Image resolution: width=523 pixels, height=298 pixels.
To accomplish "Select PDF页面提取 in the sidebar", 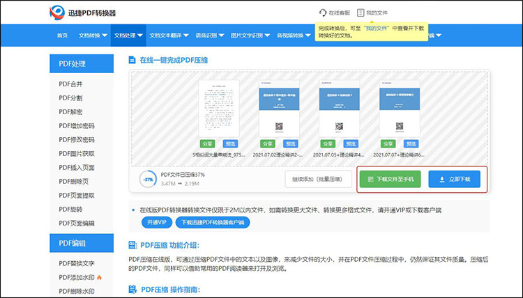I will pyautogui.click(x=77, y=196).
